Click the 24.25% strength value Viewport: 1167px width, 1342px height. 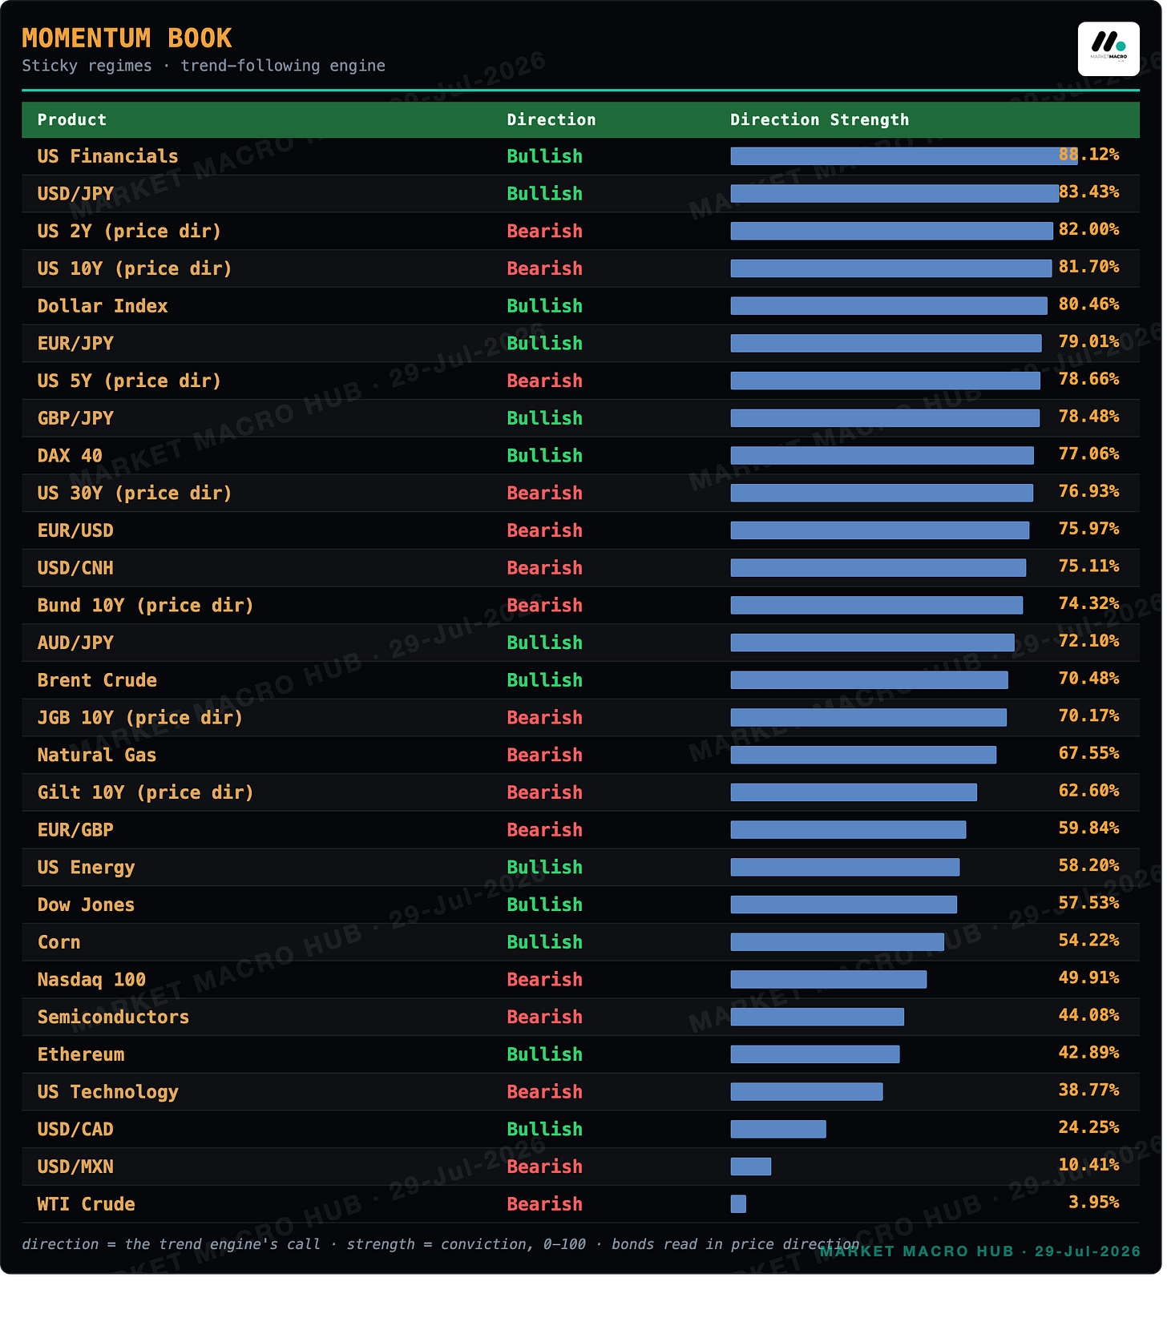point(1088,1127)
